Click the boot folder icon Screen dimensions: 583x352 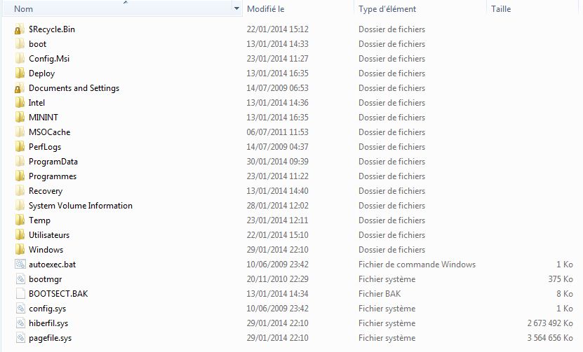tap(20, 44)
